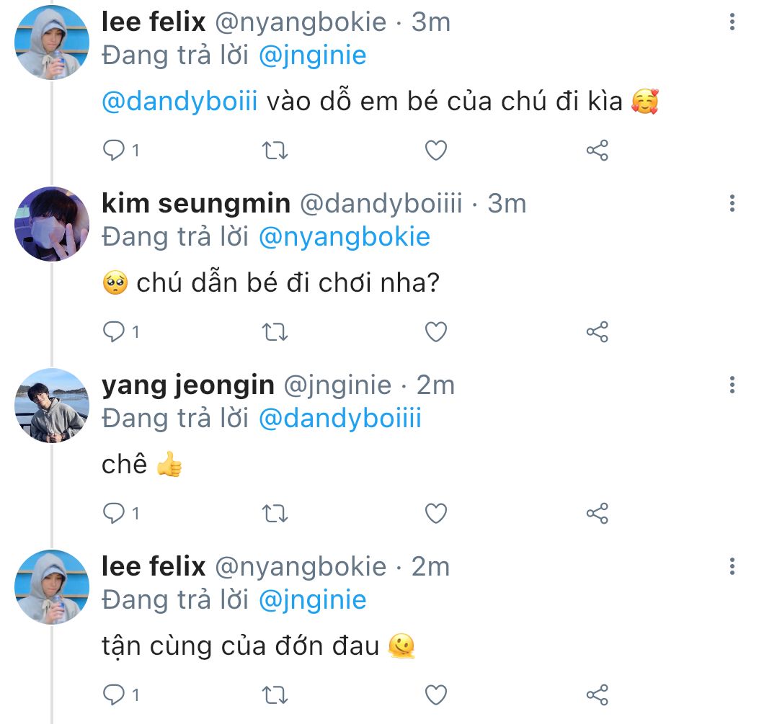
Task: Open the @dandyboiii mention in tweet text
Action: pyautogui.click(x=179, y=102)
